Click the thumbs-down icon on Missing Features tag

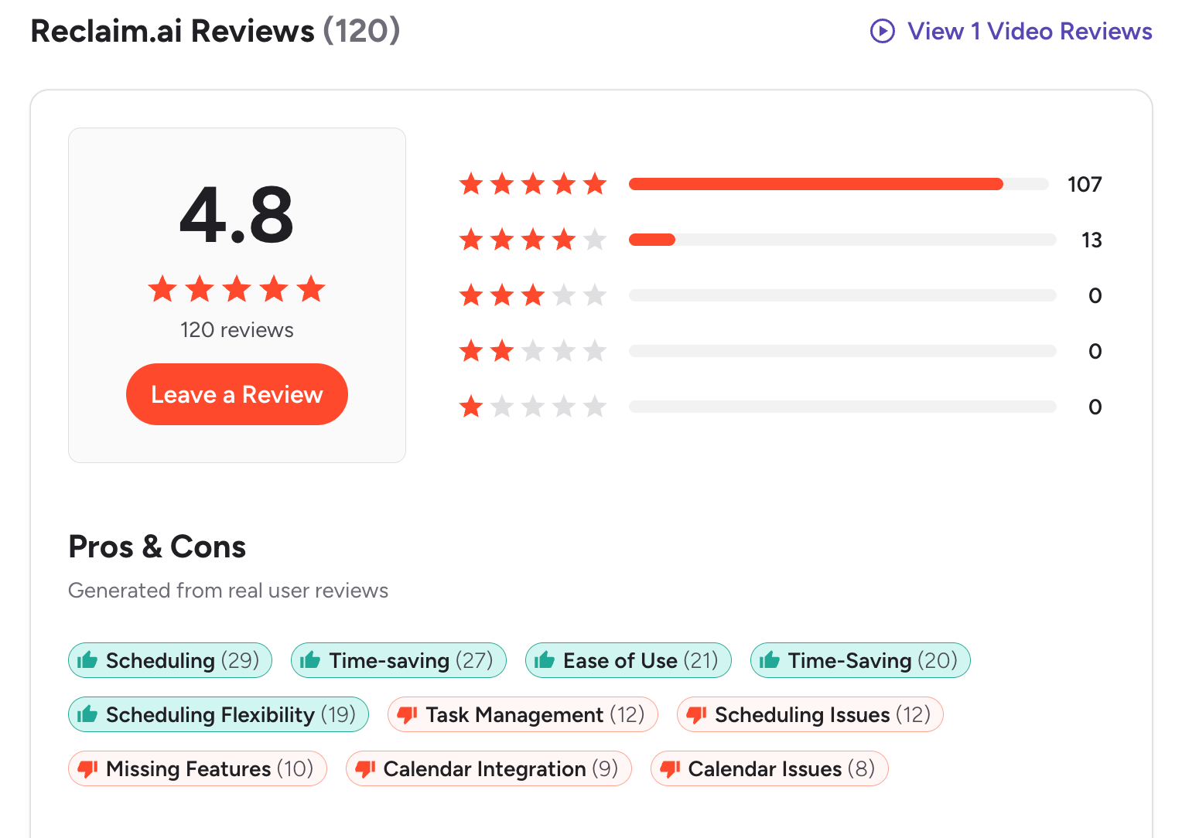point(87,768)
